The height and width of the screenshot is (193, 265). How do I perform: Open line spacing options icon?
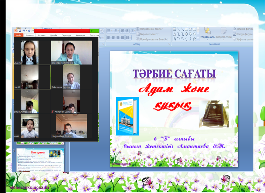132,31
